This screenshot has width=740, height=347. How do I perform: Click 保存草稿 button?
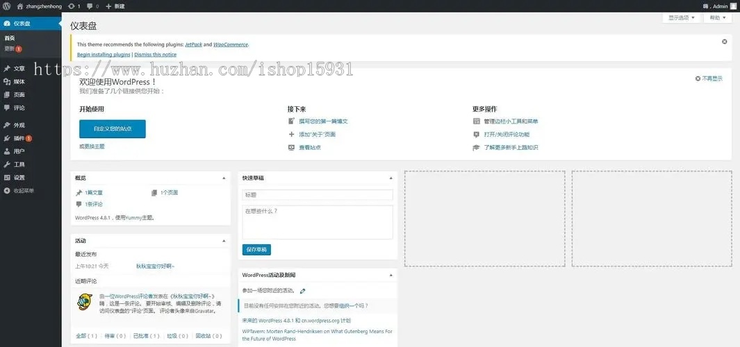(x=256, y=250)
